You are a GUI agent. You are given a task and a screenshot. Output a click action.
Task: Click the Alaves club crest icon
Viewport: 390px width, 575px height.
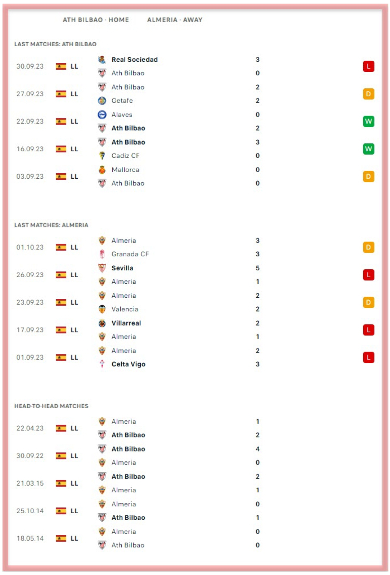pos(102,115)
